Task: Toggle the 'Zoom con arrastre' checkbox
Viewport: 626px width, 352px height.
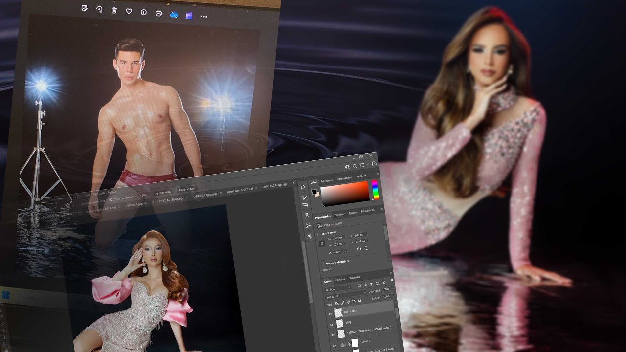Action: click(x=111, y=200)
